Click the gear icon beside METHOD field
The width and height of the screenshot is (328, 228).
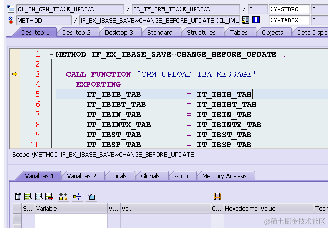pos(10,20)
